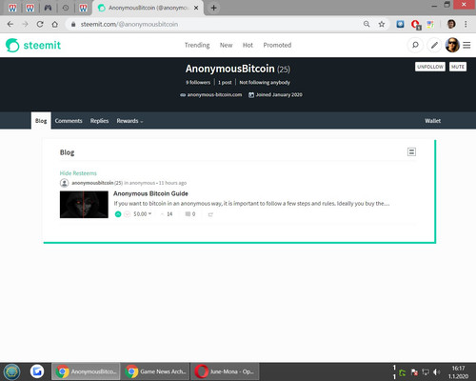Go to Hot posts

[248, 45]
